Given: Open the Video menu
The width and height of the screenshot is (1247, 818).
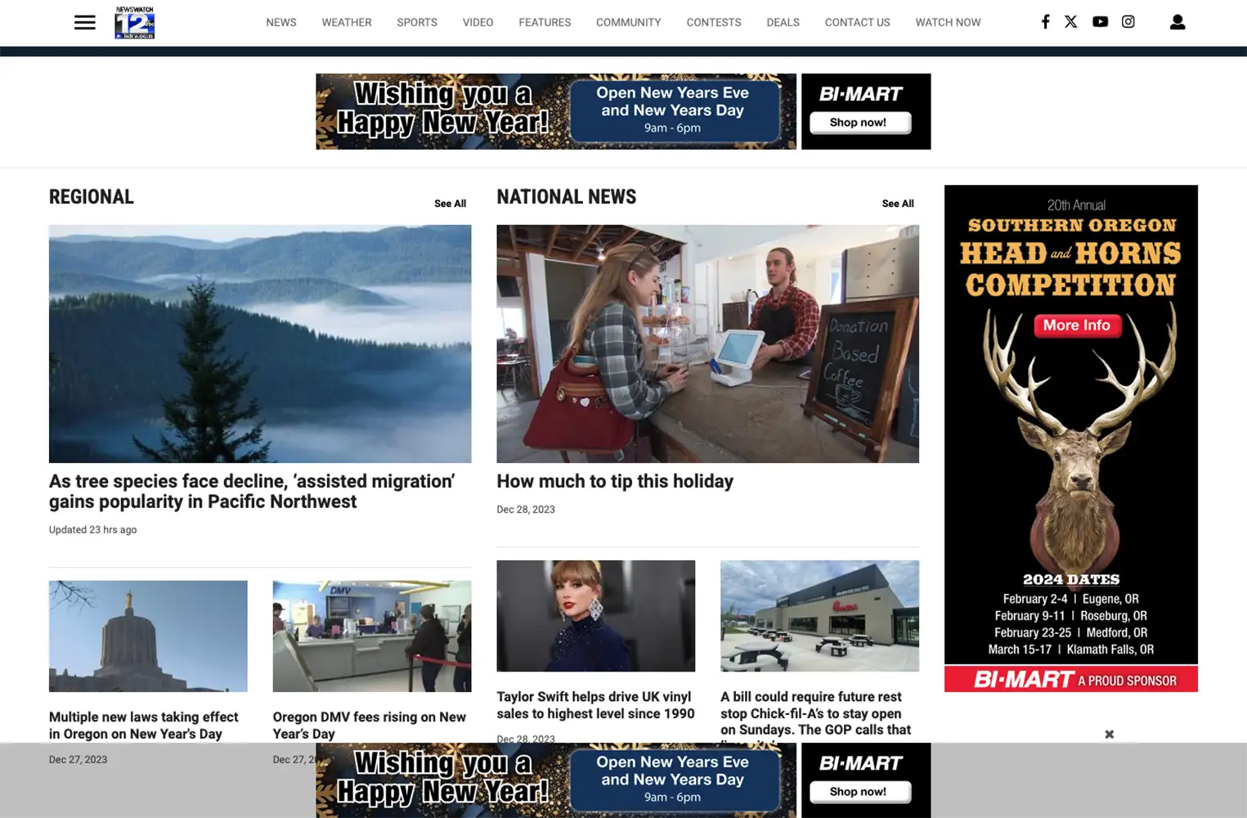Looking at the screenshot, I should point(478,22).
